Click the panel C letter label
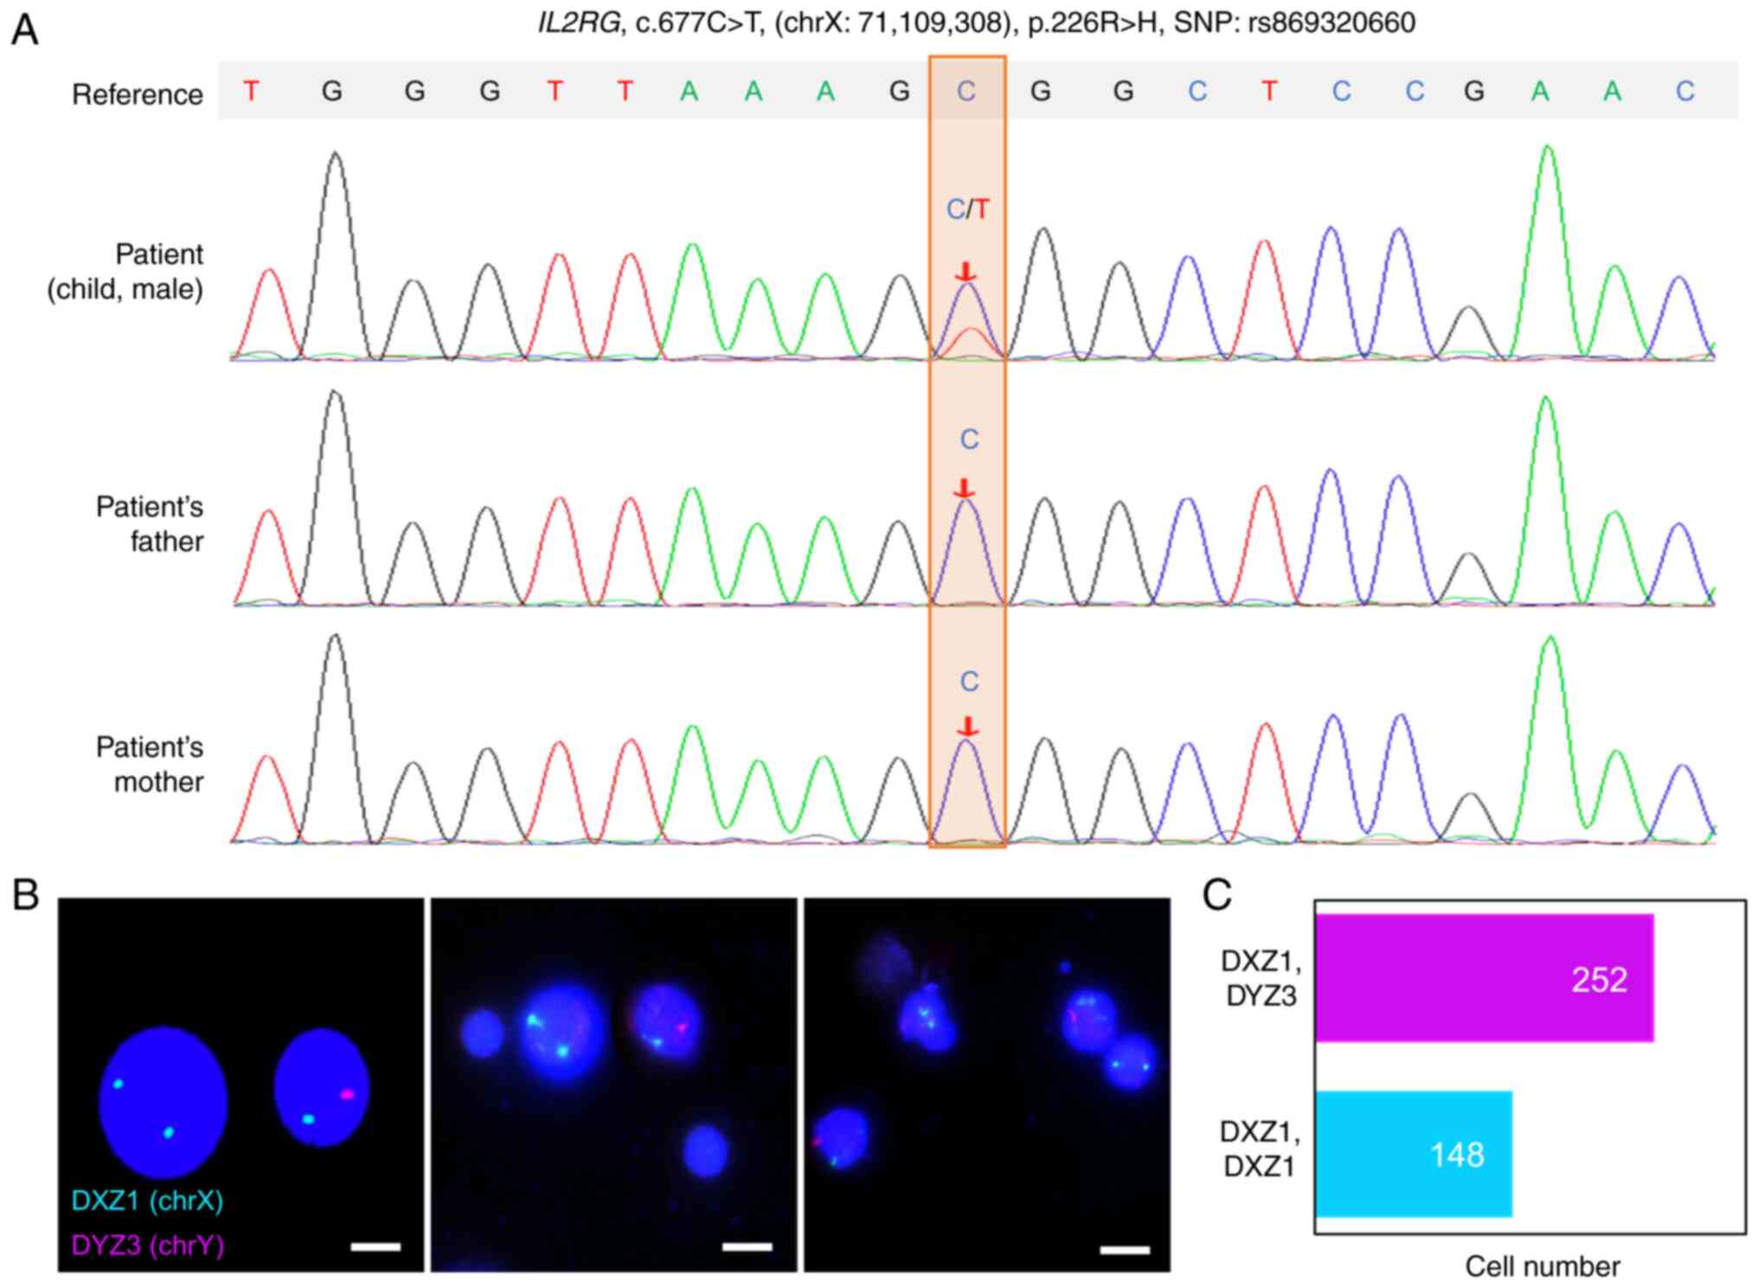Screen dimensions: 1758x1287 [1216, 895]
